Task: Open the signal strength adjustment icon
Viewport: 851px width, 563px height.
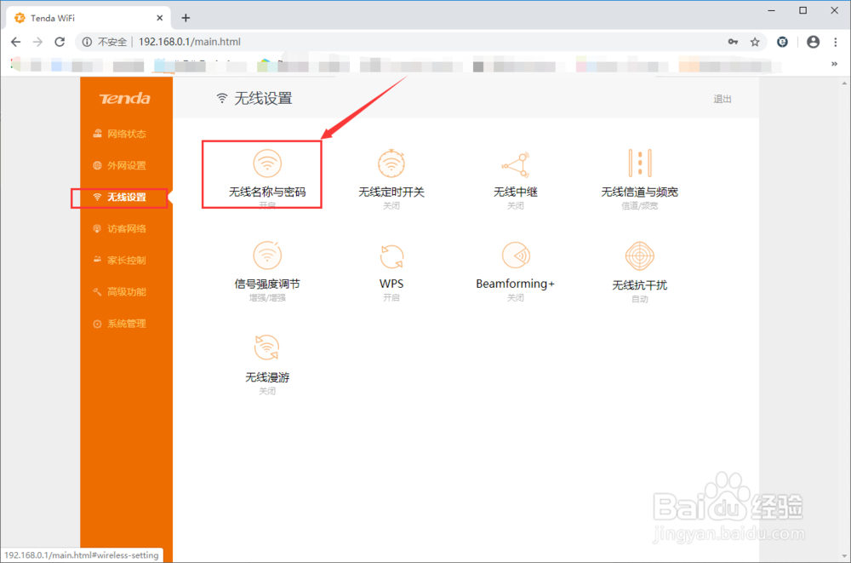Action: (267, 256)
